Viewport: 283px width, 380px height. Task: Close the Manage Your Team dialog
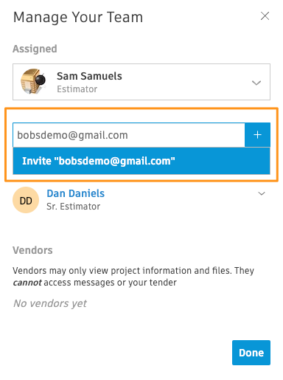(x=265, y=16)
